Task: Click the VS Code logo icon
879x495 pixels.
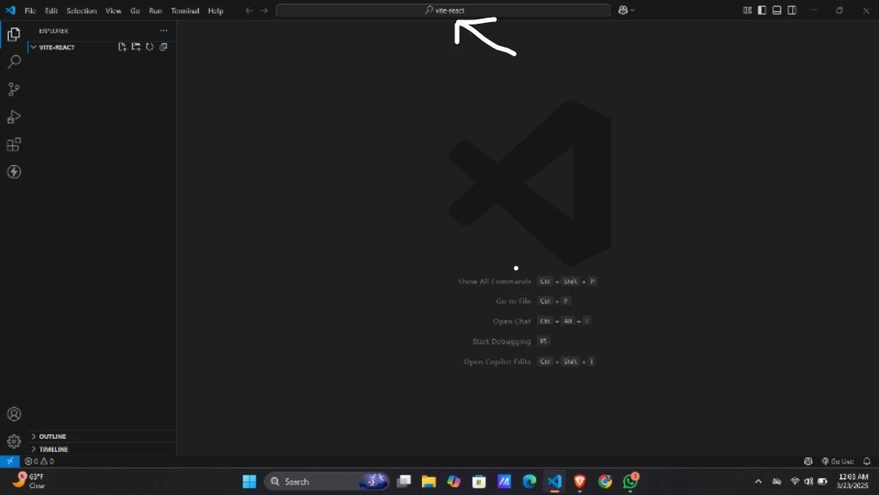Action: (x=10, y=10)
